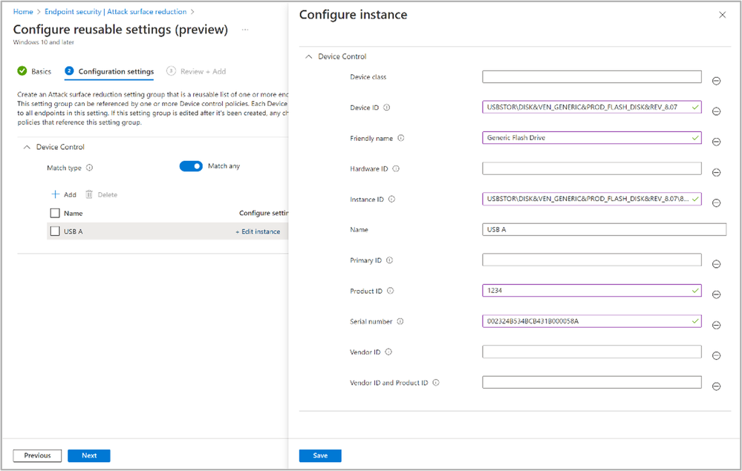Remove the Hardware ID field
The image size is (742, 471).
[x=716, y=172]
